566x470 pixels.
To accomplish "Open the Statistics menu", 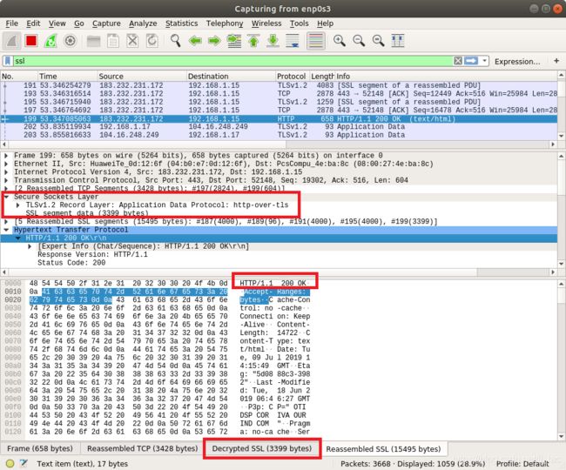I will [182, 23].
